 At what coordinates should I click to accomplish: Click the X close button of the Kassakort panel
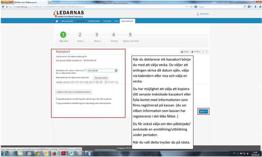click(207, 51)
